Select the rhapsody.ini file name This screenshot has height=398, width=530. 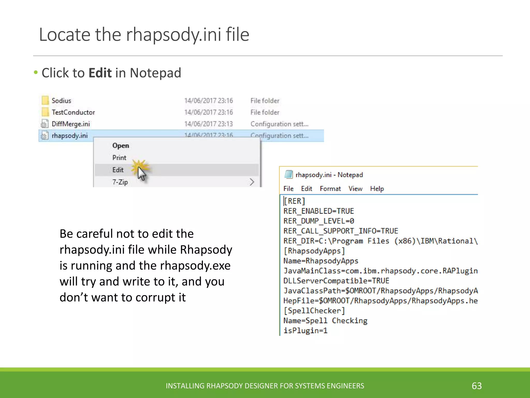[x=70, y=136]
